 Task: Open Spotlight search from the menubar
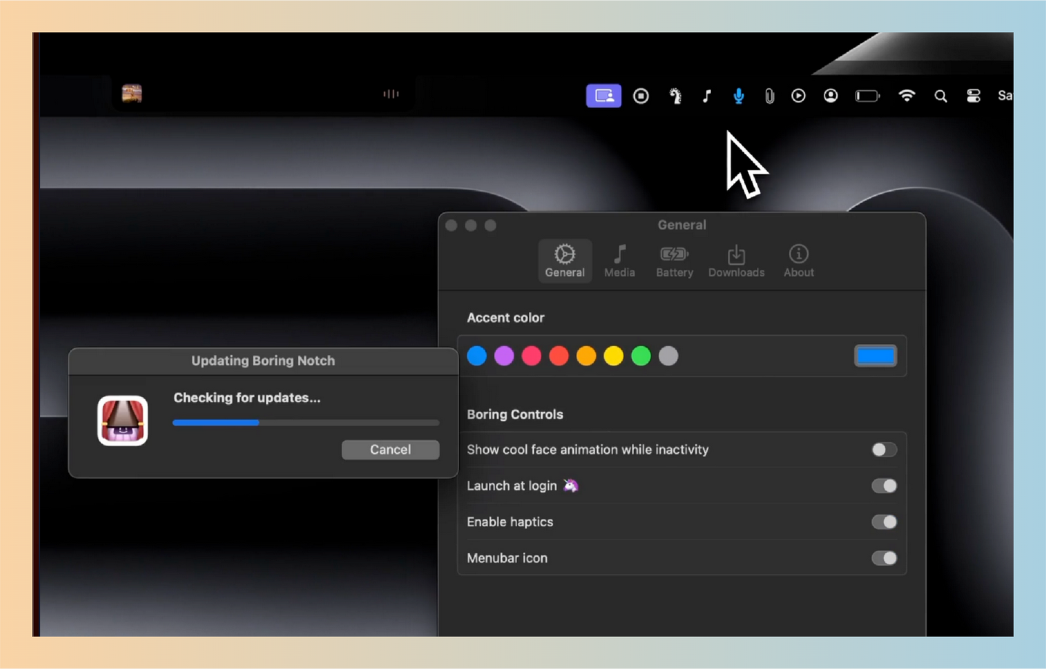tap(941, 95)
